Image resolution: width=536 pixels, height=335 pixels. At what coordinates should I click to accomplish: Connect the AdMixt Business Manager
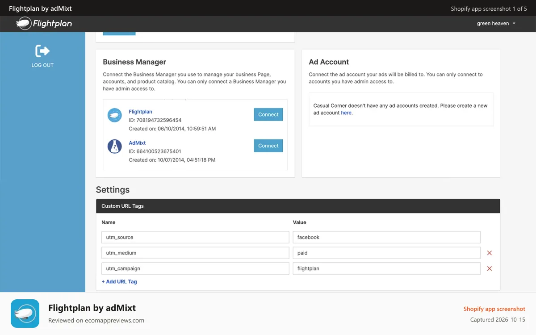(x=268, y=146)
